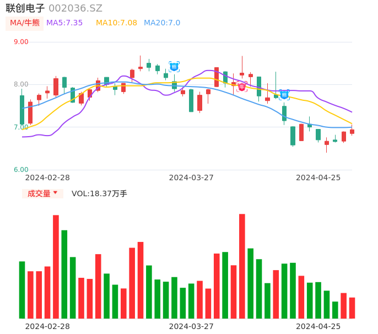Click the last red volume bar
Image resolution: width=378 pixels, height=334 pixels.
352,308
